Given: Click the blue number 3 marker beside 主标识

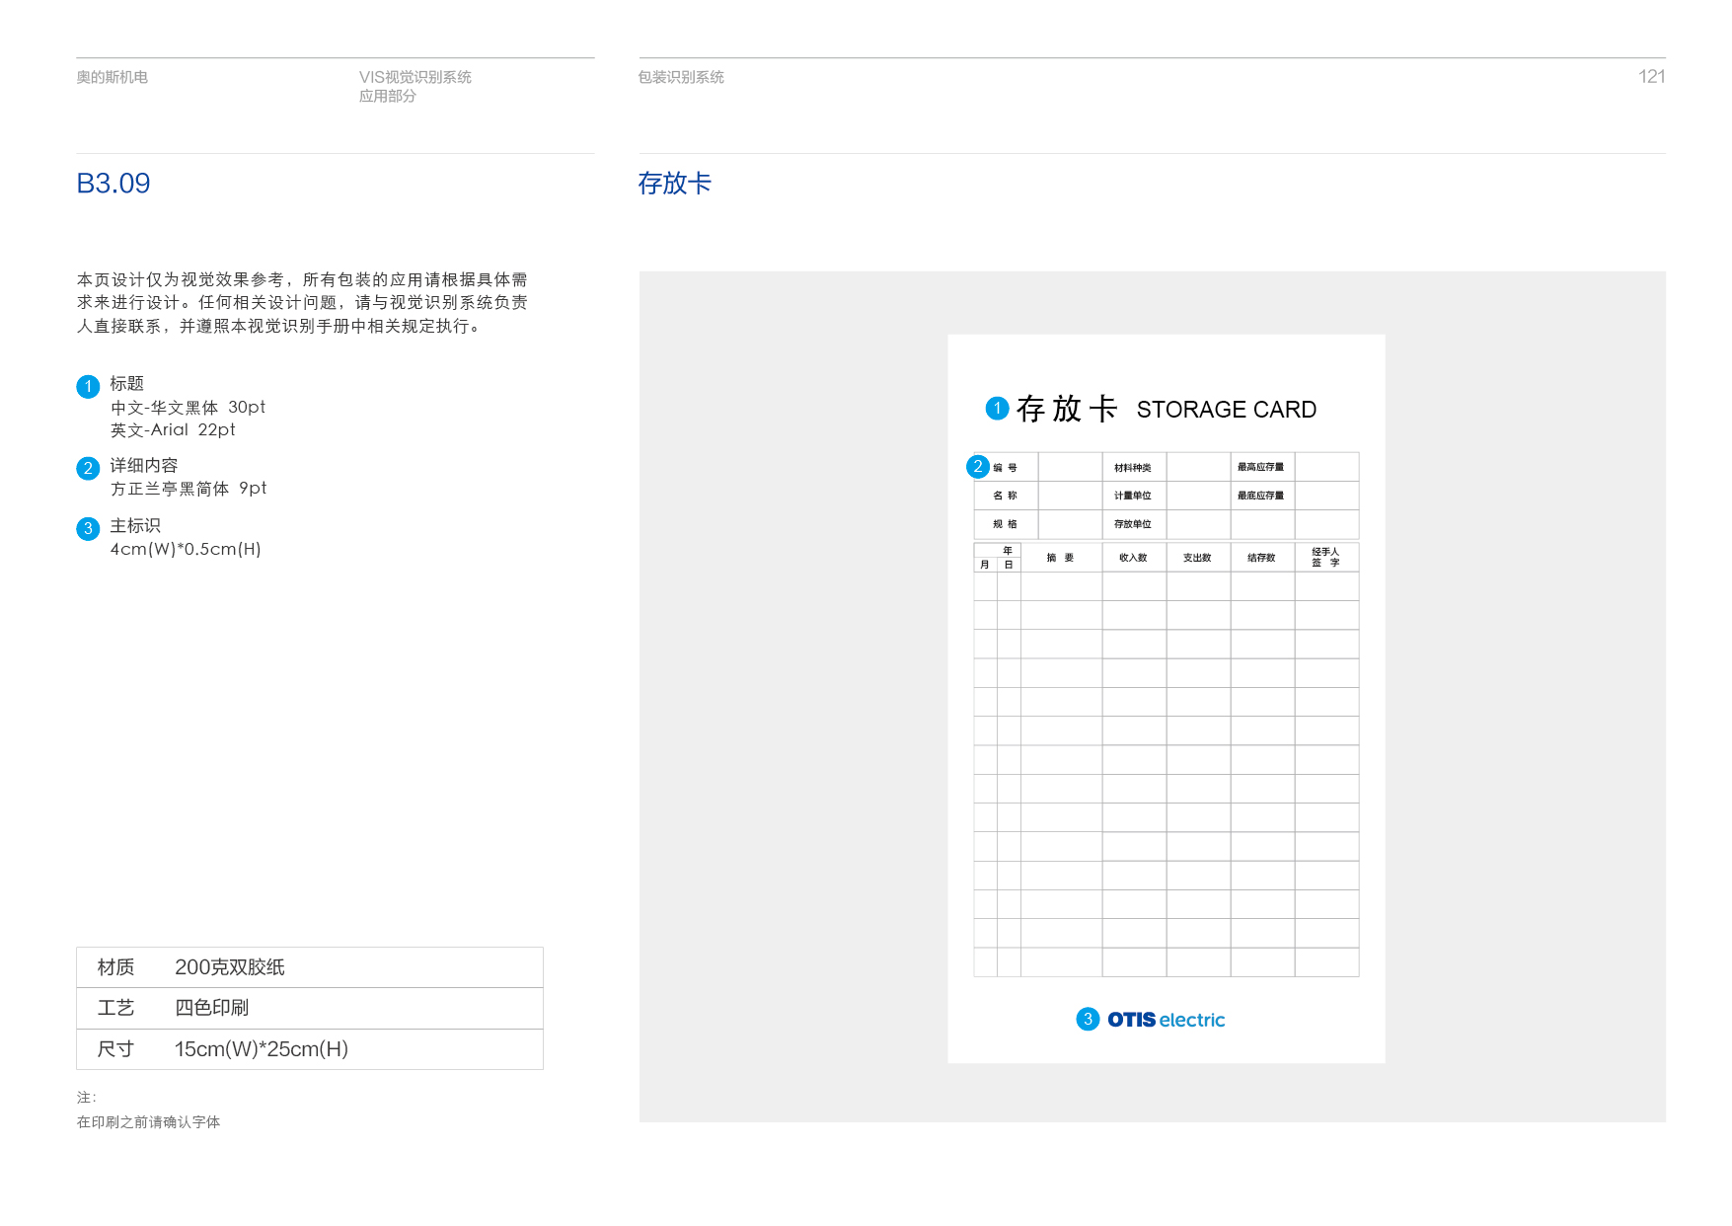Looking at the screenshot, I should click(88, 528).
